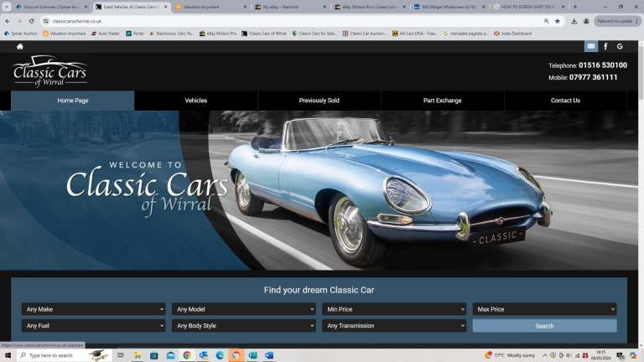The height and width of the screenshot is (362, 644).
Task: Select the Max Price dropdown
Action: [x=544, y=309]
